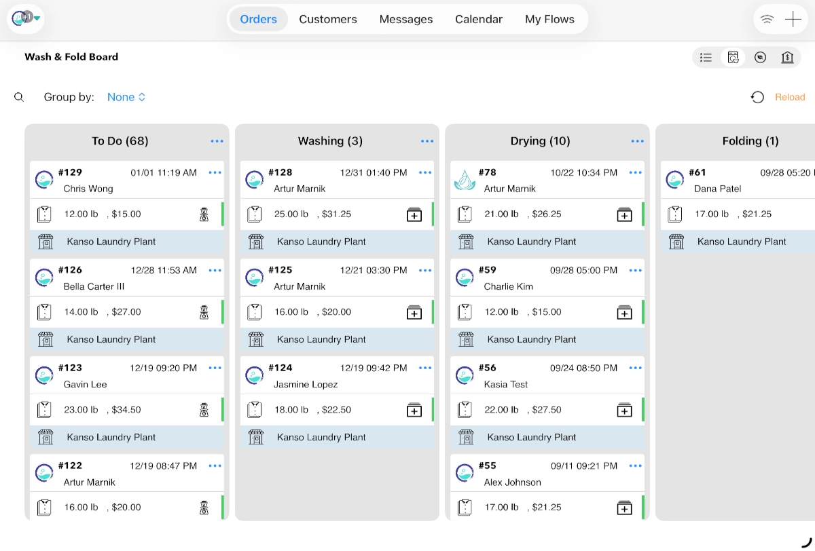
Task: Open the Calendar section
Action: [478, 19]
